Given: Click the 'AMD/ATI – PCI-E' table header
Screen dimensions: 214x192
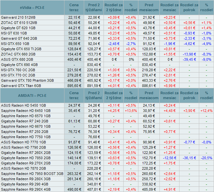Looking at the screenshot, I should pyautogui.click(x=32, y=96).
